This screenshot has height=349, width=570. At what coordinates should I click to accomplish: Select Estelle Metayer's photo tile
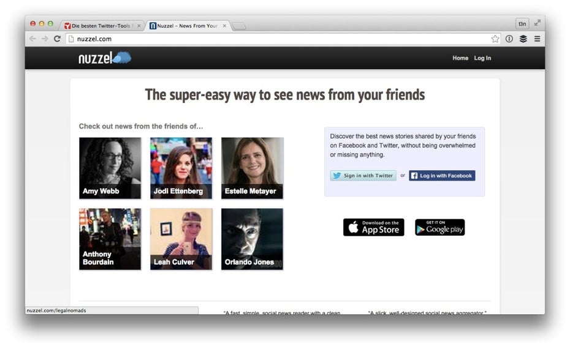tap(252, 168)
